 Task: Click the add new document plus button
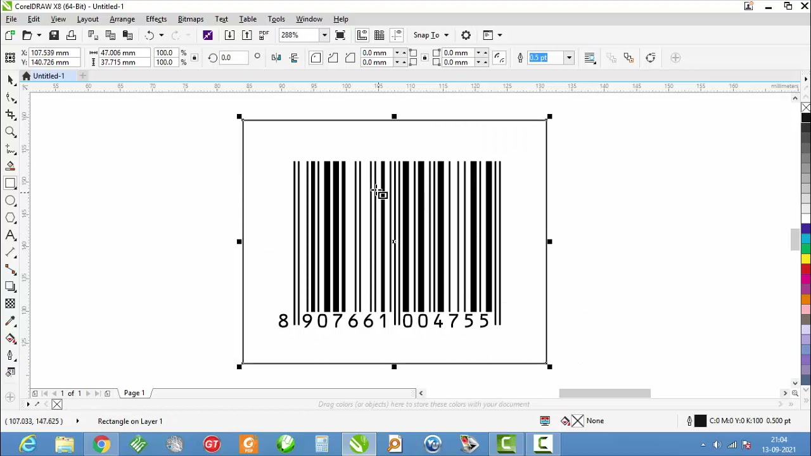click(82, 76)
